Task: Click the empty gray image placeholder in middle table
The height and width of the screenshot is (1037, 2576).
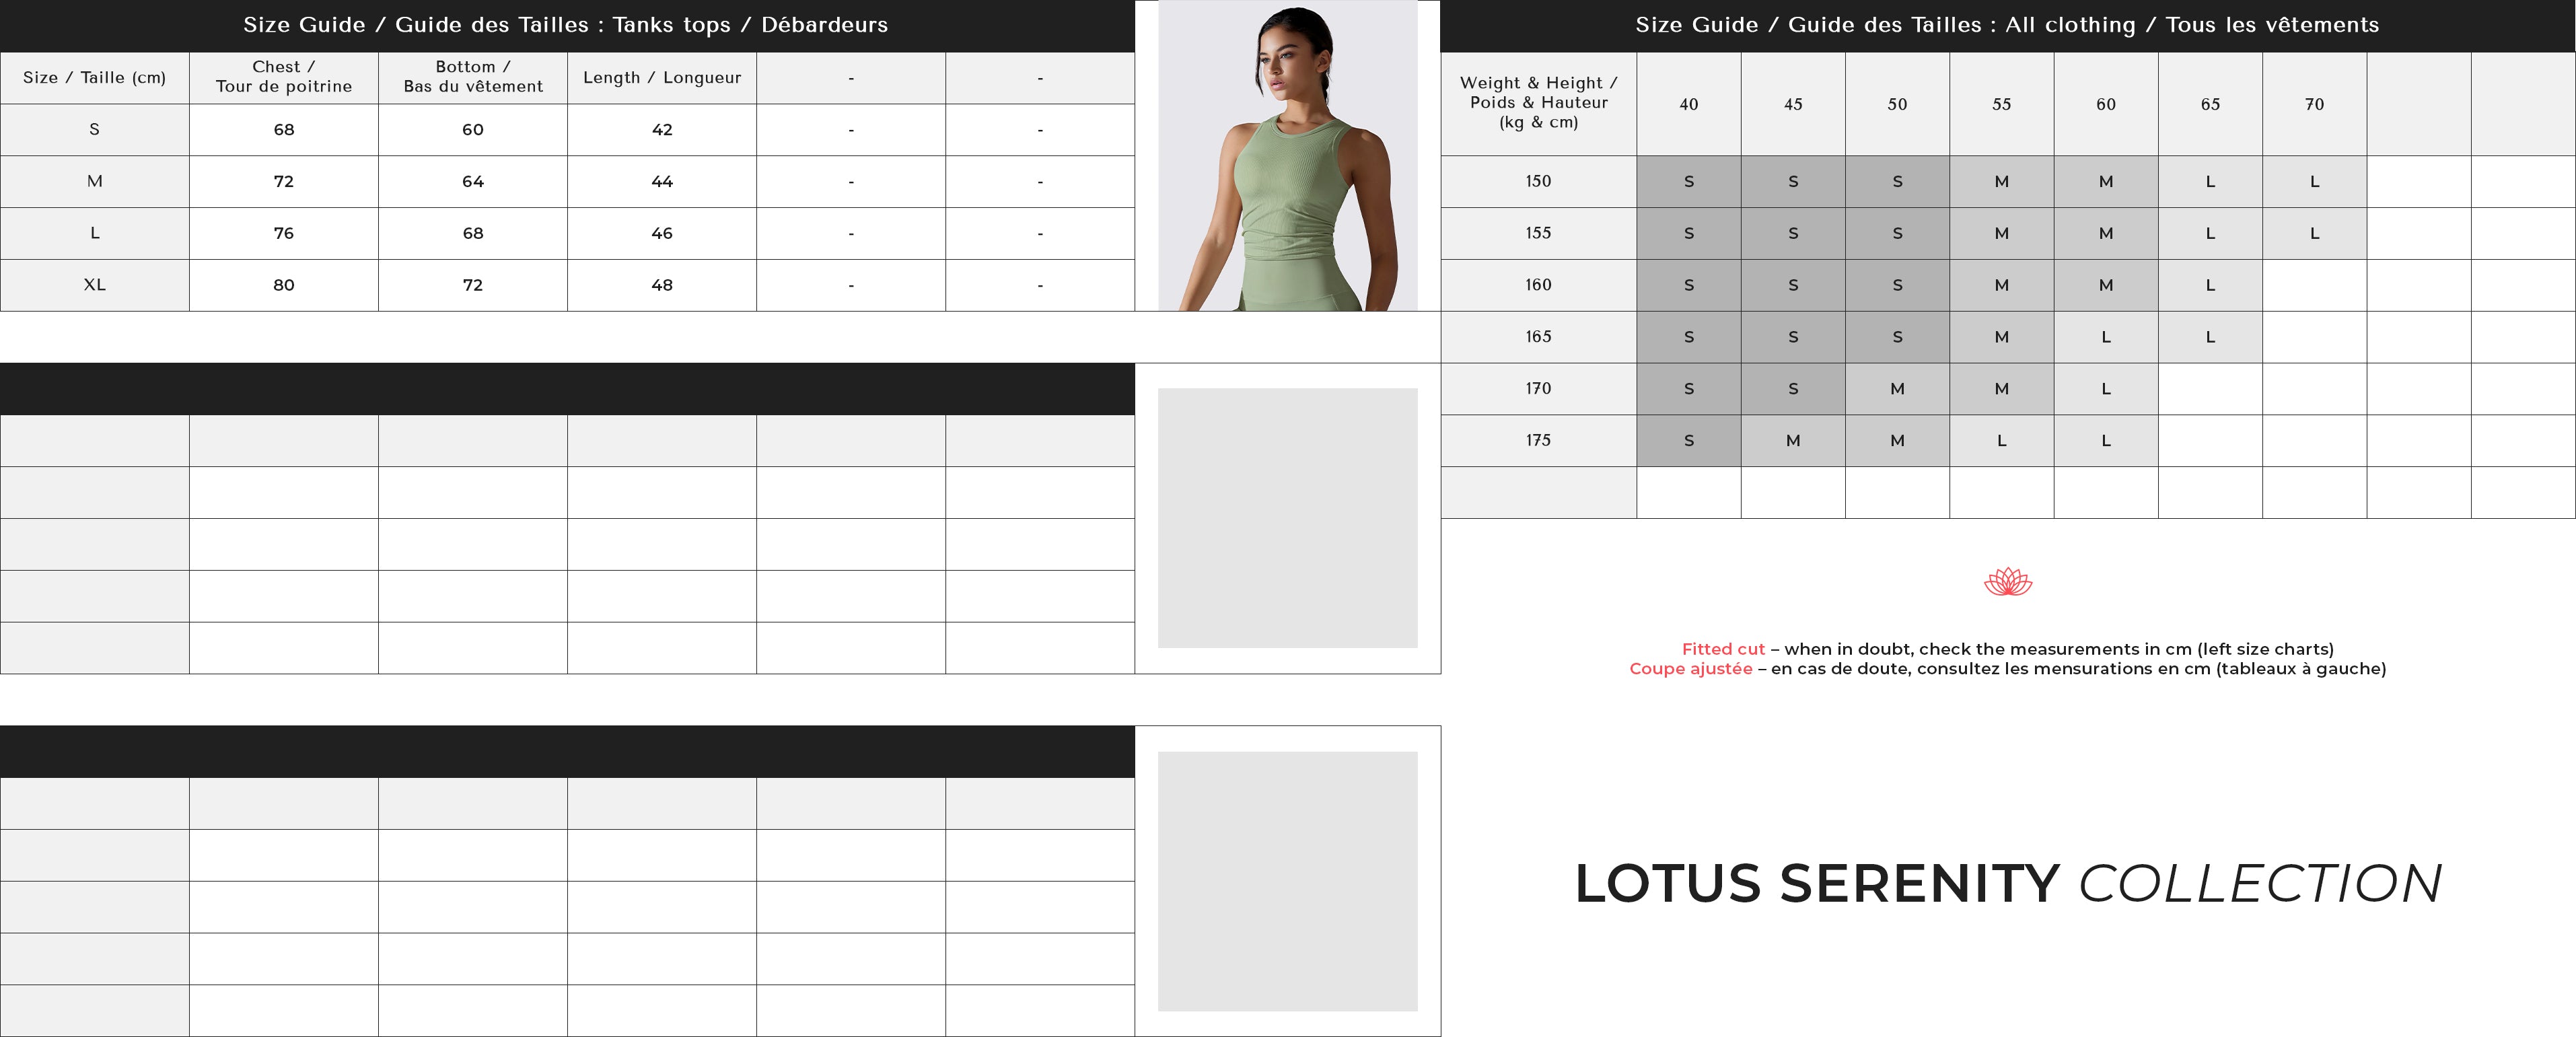Action: tap(1287, 518)
